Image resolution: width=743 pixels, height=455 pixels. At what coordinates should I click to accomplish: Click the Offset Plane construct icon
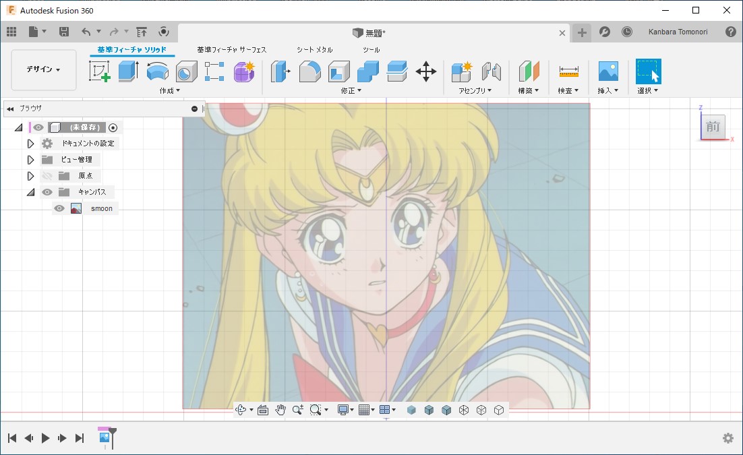[x=529, y=71]
